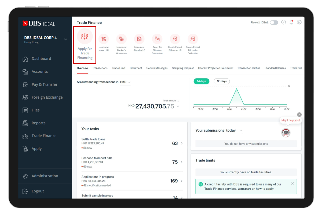This screenshot has width=322, height=215.
Task: Dismiss the credit facility banner
Action: 292,183
